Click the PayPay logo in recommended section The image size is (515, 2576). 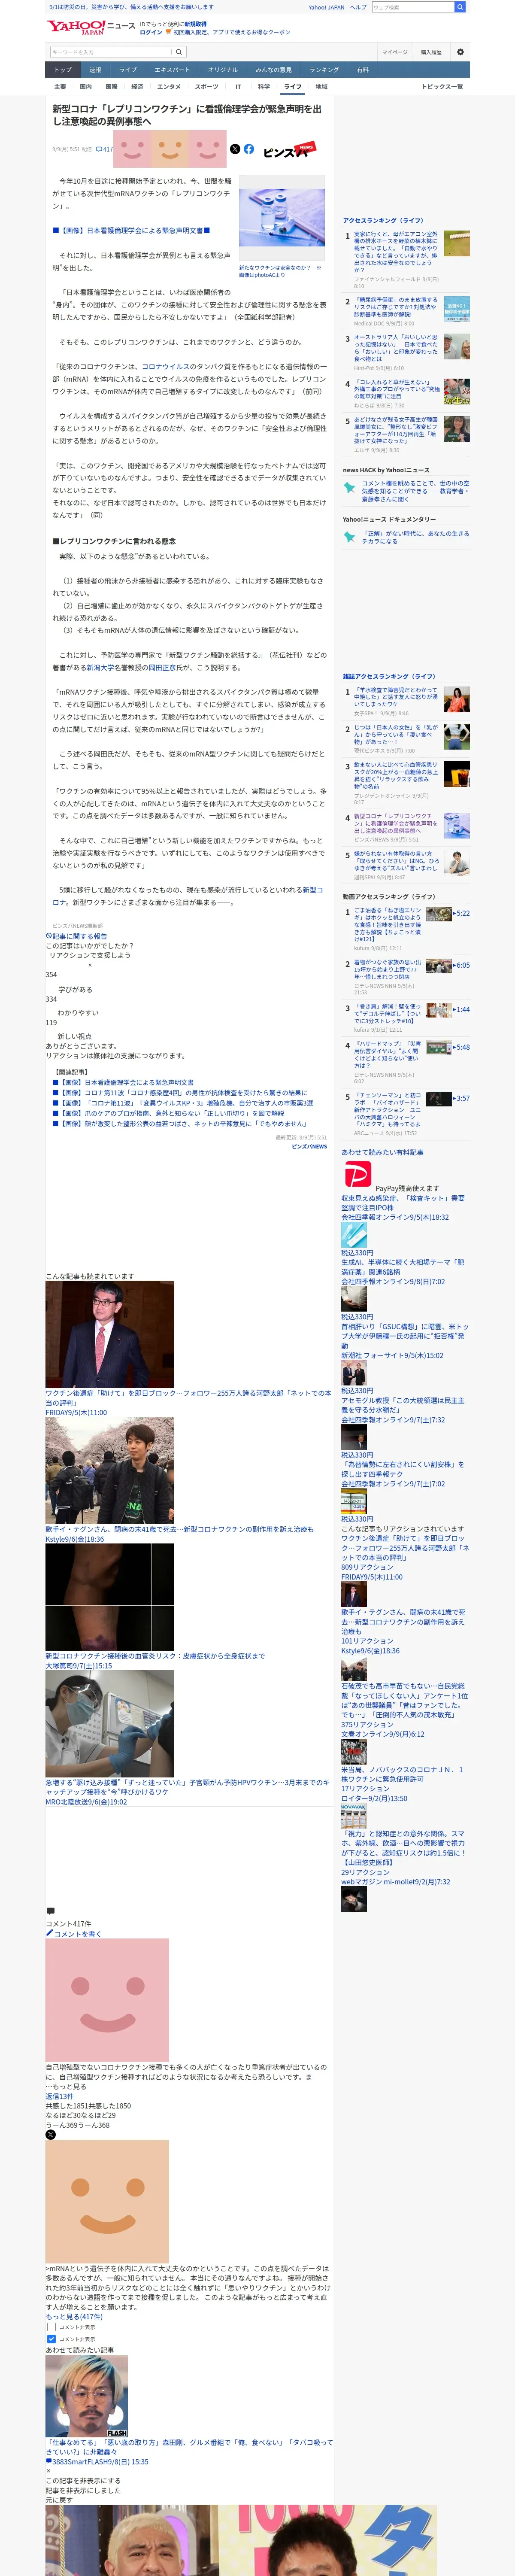357,1174
